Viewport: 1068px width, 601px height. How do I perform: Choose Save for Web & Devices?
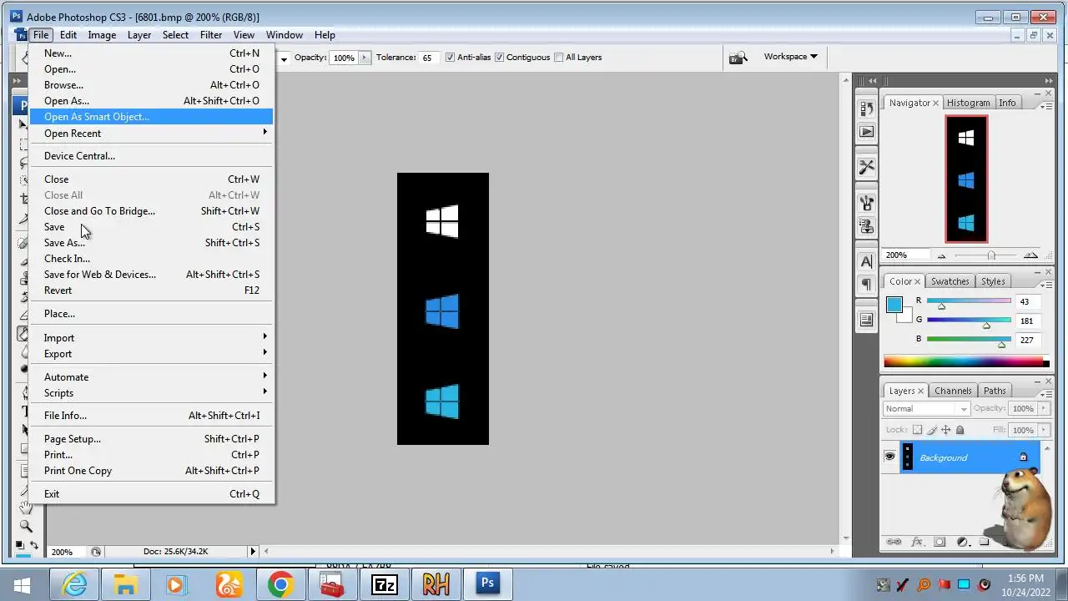pyautogui.click(x=151, y=275)
